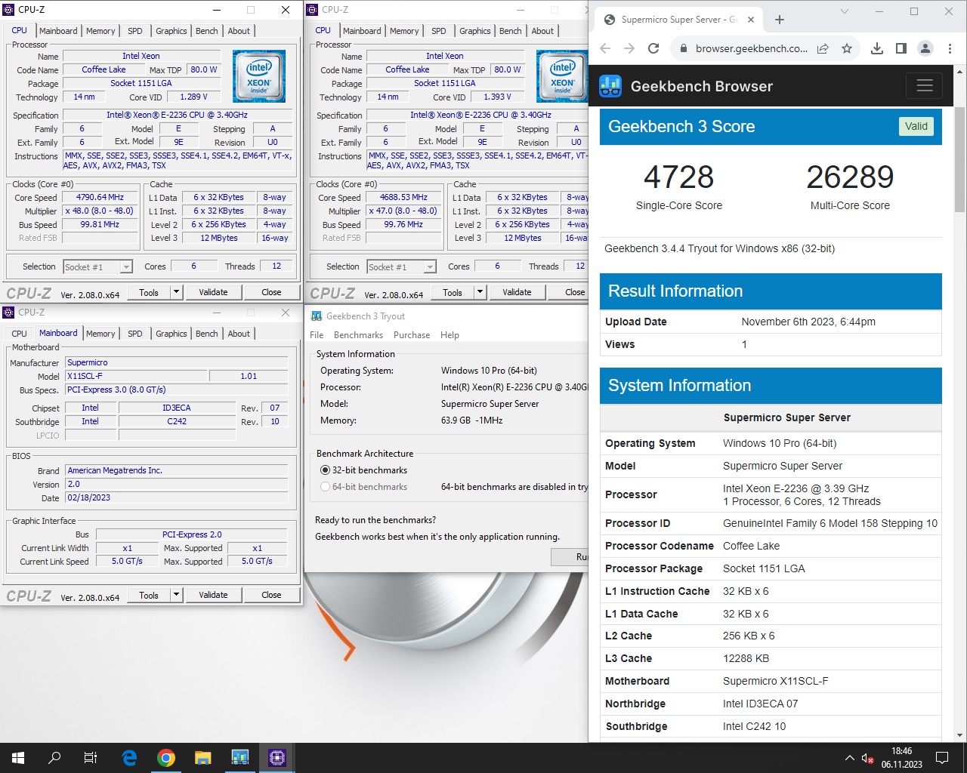Click Single-Core Score 4728

coord(678,177)
